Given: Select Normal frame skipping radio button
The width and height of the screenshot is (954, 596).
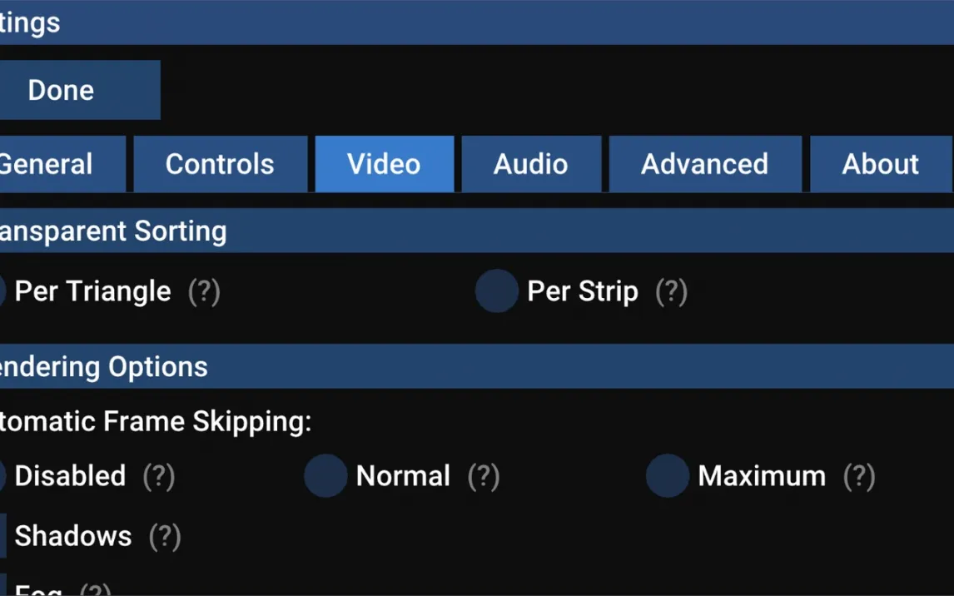Looking at the screenshot, I should tap(325, 475).
